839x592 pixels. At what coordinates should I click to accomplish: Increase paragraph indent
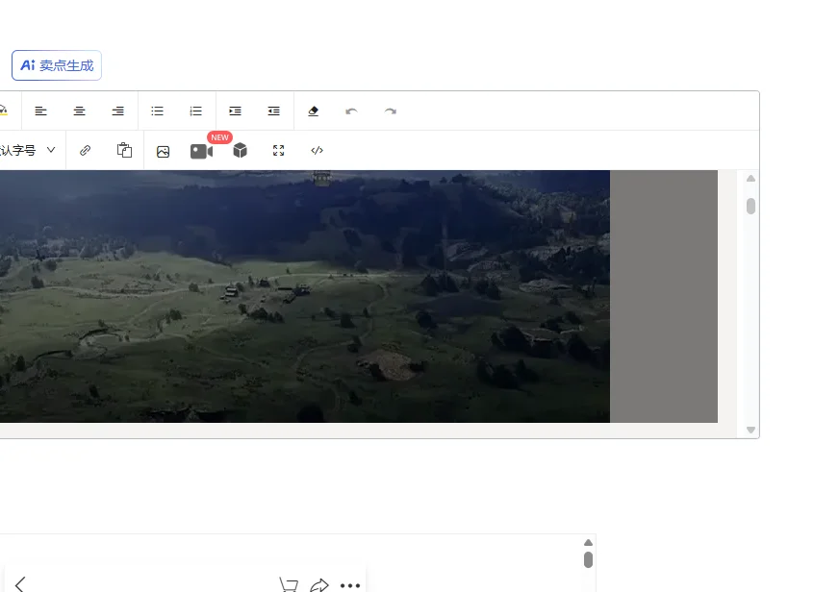click(235, 111)
